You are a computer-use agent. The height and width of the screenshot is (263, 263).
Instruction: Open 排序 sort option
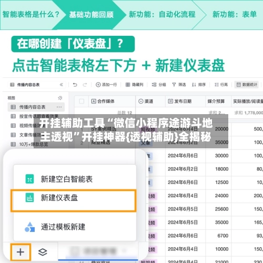pyautogui.click(x=199, y=85)
